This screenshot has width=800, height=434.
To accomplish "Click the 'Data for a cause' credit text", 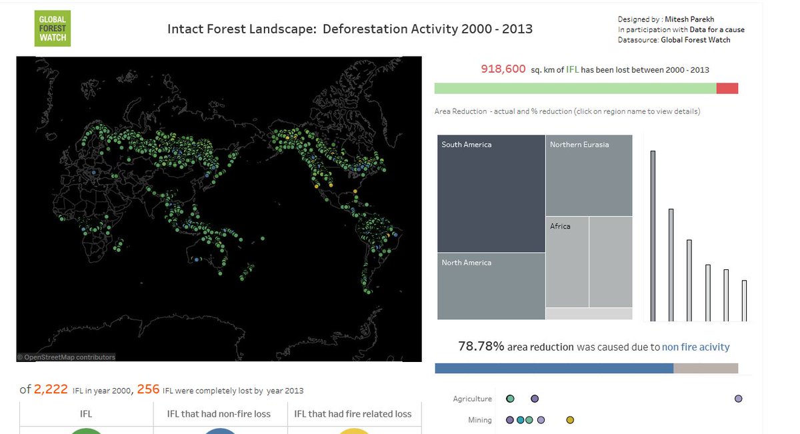I will click(x=717, y=30).
